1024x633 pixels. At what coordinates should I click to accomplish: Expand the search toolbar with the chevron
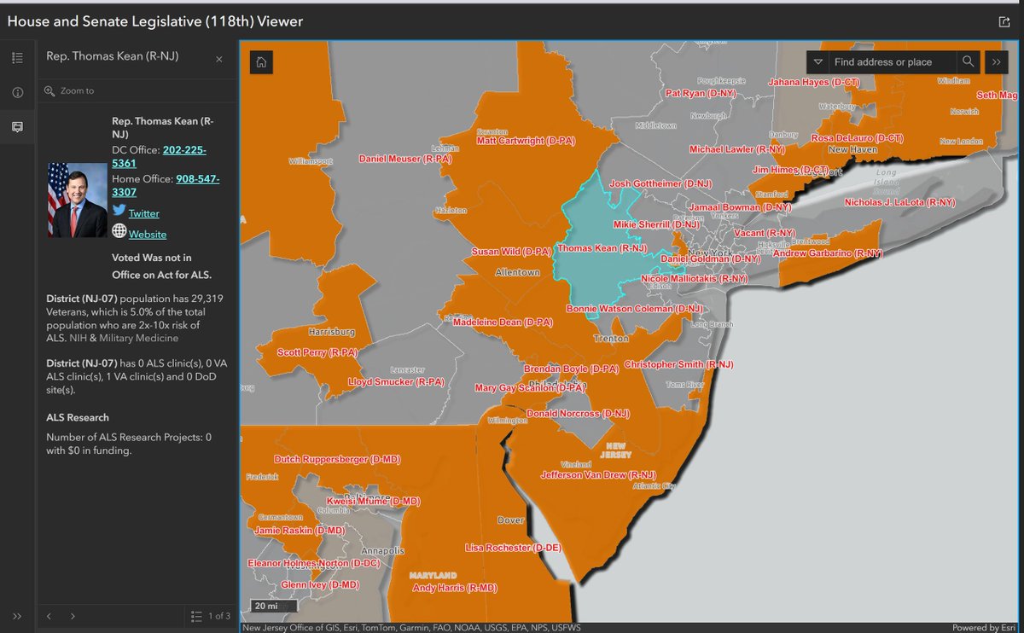click(x=997, y=61)
